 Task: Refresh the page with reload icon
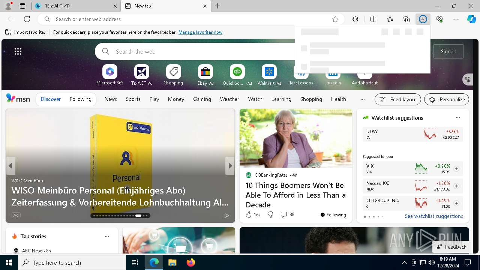pos(27,19)
